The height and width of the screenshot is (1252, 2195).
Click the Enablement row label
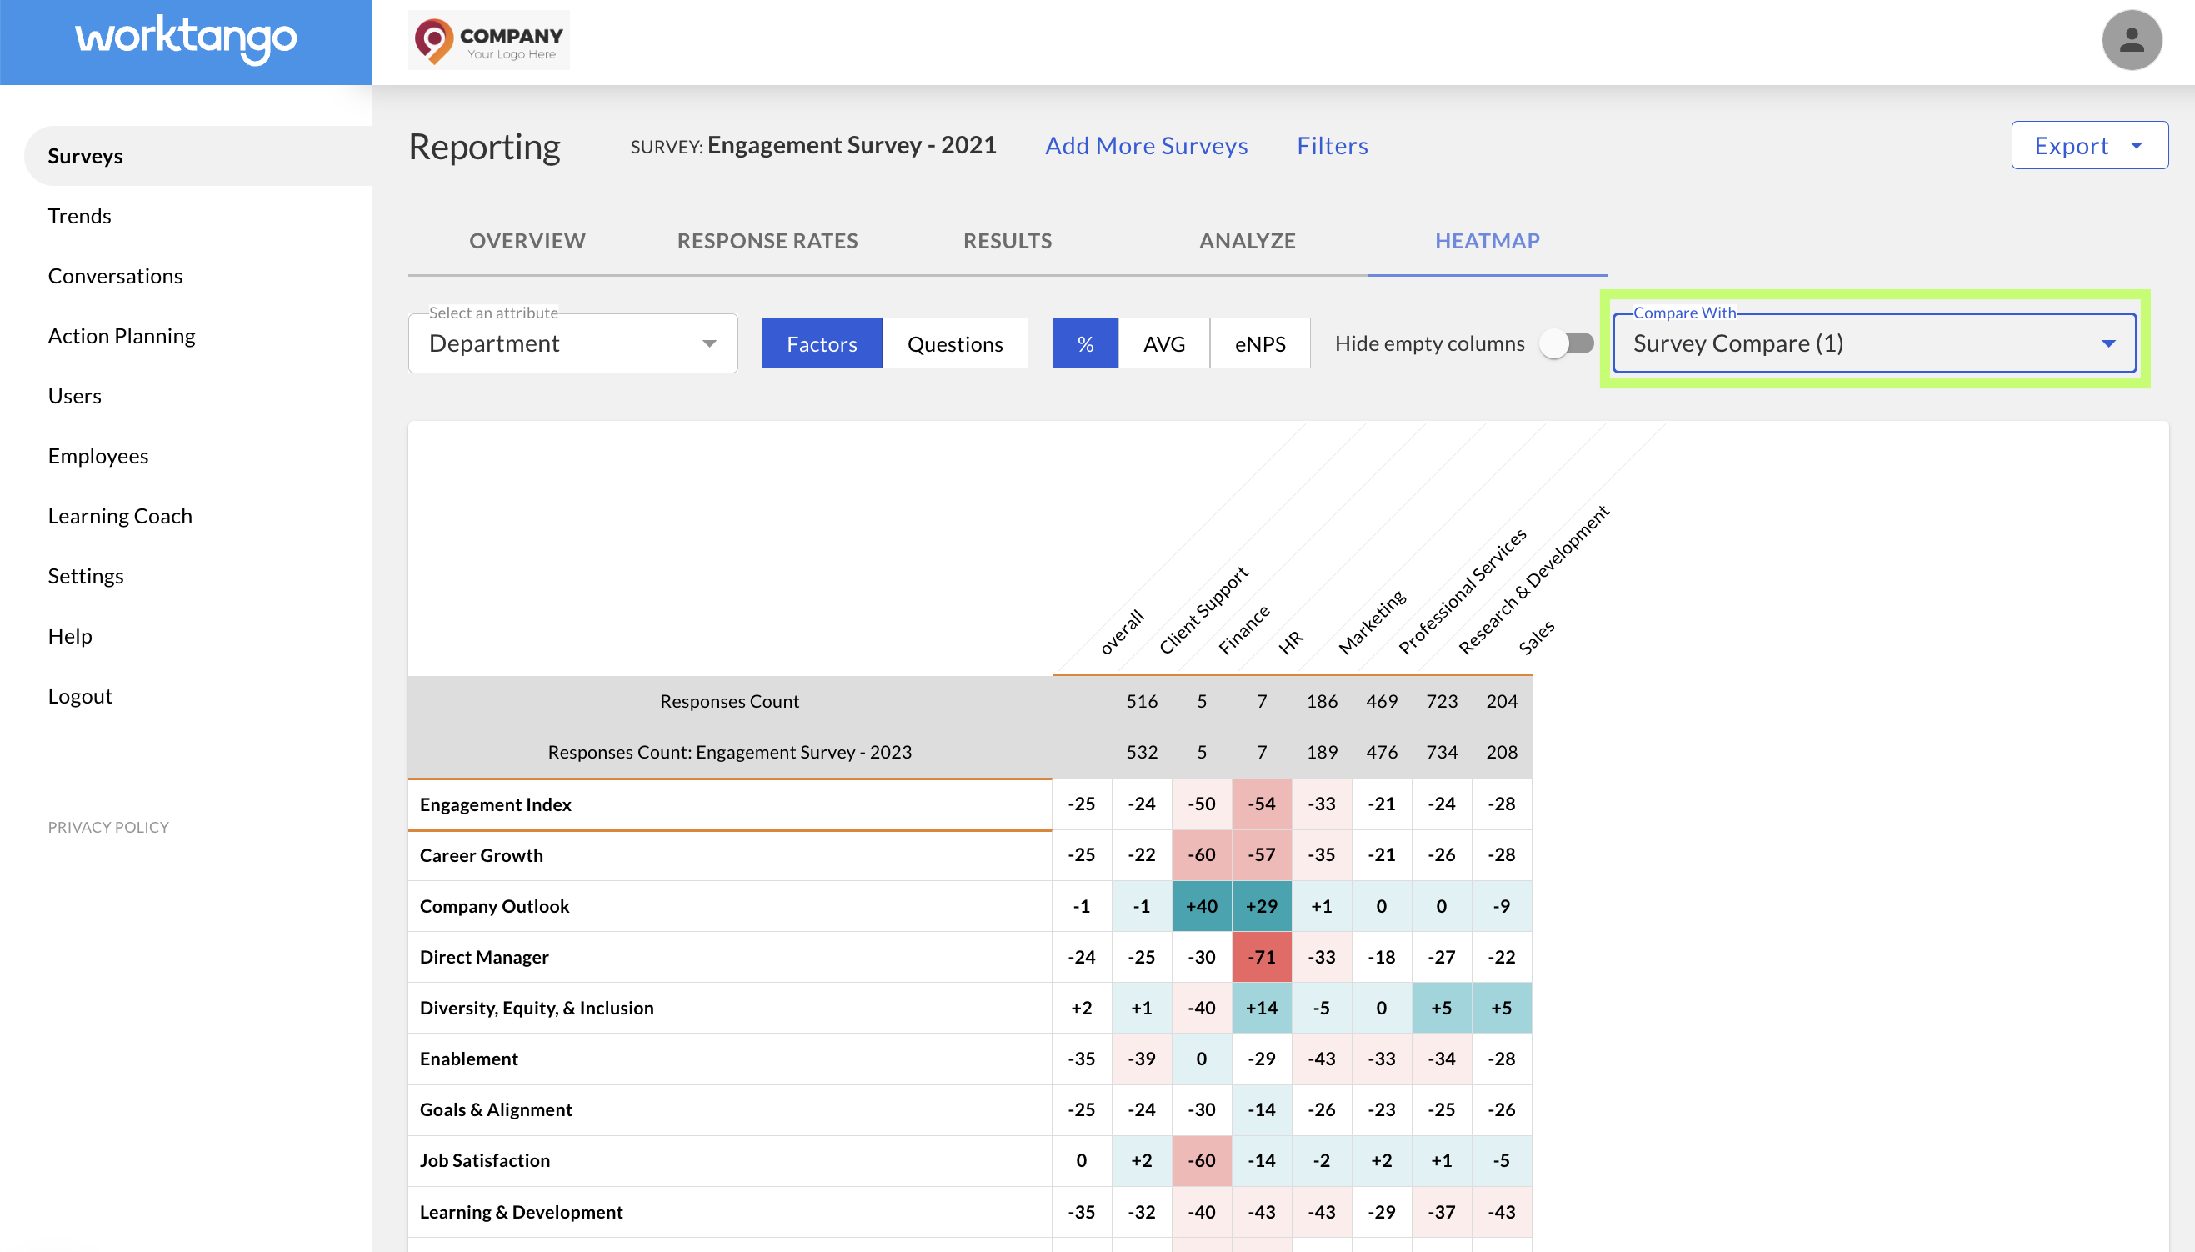click(x=469, y=1059)
